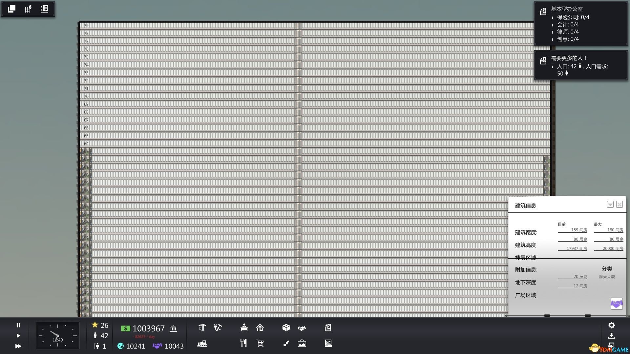Collapse the 建筑信息 panel with dropdown arrow
The height and width of the screenshot is (354, 630).
click(x=610, y=205)
